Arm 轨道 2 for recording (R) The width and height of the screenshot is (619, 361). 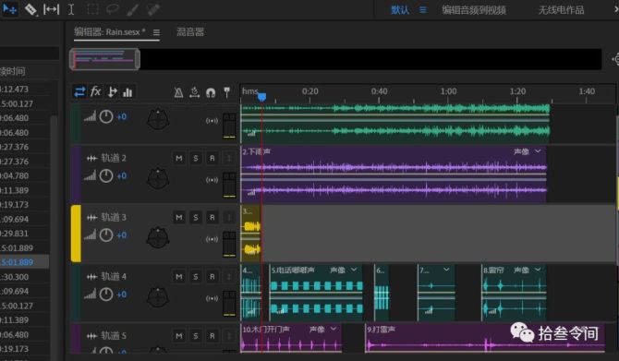click(x=212, y=158)
